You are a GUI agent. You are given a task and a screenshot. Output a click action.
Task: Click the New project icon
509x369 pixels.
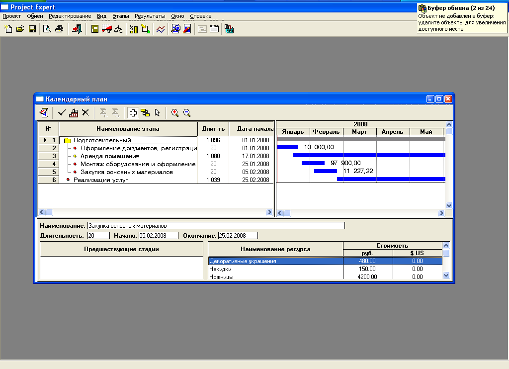coord(8,29)
